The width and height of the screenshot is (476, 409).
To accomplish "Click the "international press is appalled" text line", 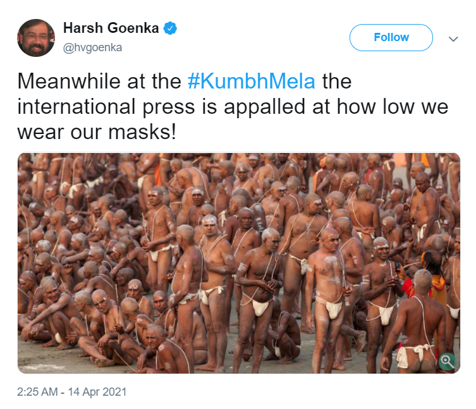I will [x=233, y=106].
